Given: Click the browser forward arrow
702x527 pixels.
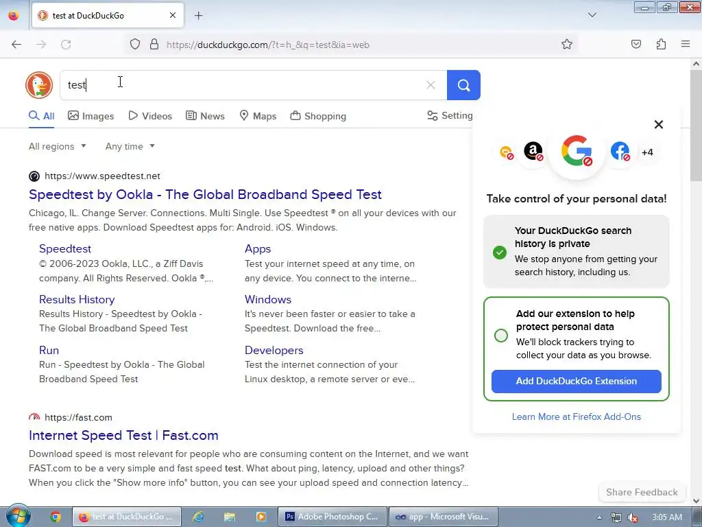Looking at the screenshot, I should pyautogui.click(x=41, y=45).
